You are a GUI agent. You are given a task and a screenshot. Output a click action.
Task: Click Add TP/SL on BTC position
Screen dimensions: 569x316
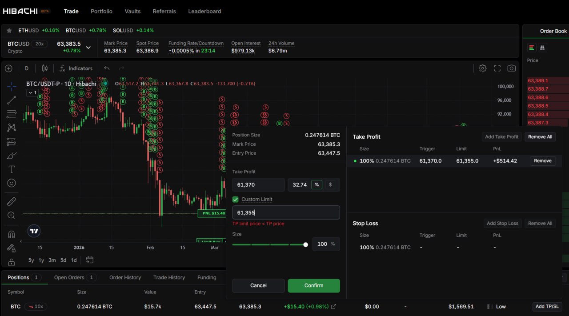click(x=548, y=307)
